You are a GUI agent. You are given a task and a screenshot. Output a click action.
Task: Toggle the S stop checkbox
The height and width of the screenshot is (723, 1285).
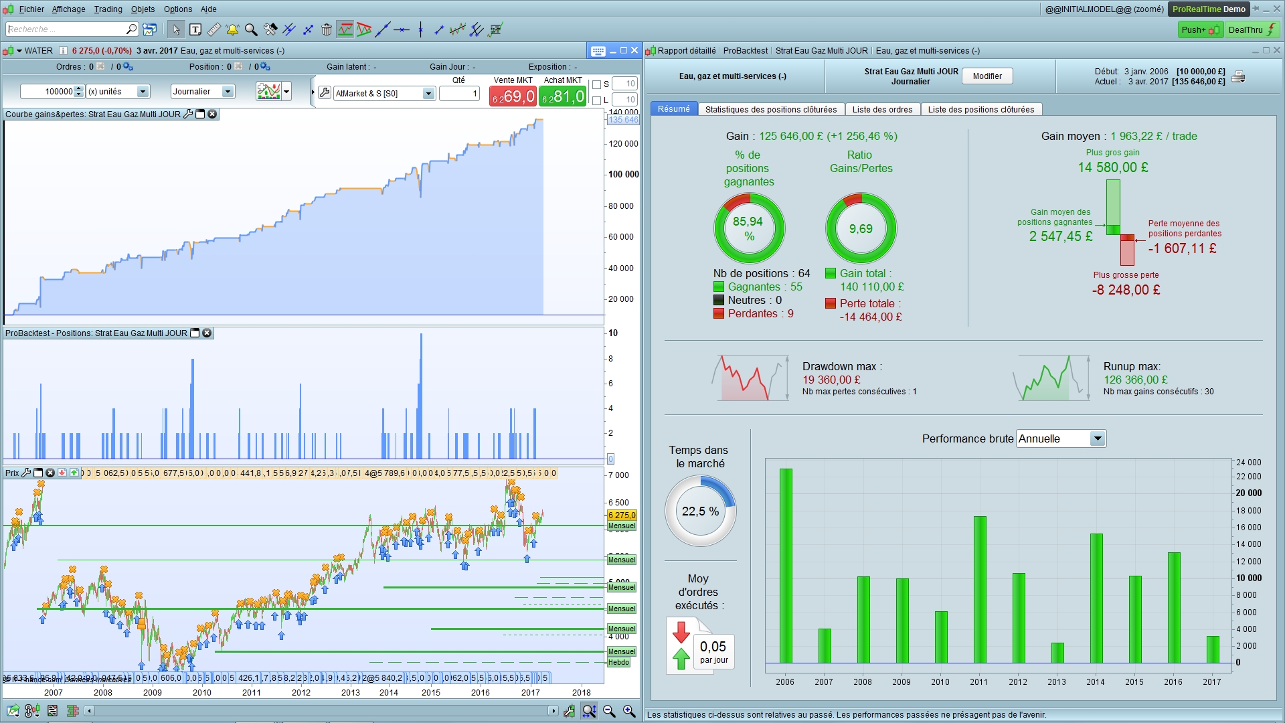[x=597, y=84]
